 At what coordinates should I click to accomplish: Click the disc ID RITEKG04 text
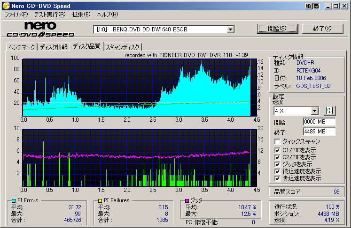click(x=308, y=71)
